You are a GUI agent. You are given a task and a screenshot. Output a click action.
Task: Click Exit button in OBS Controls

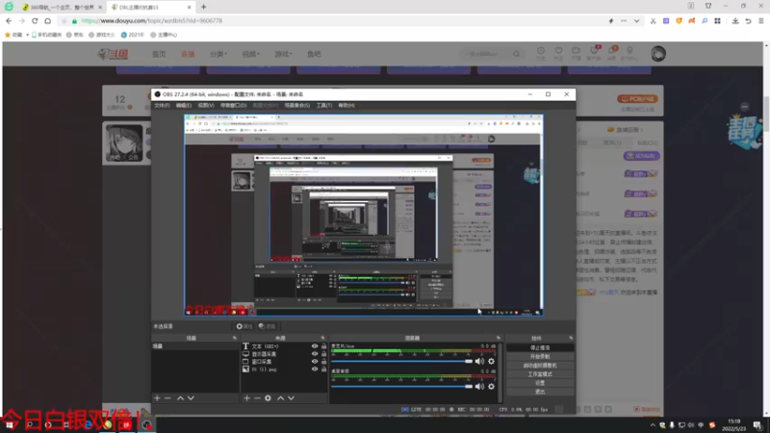click(540, 392)
